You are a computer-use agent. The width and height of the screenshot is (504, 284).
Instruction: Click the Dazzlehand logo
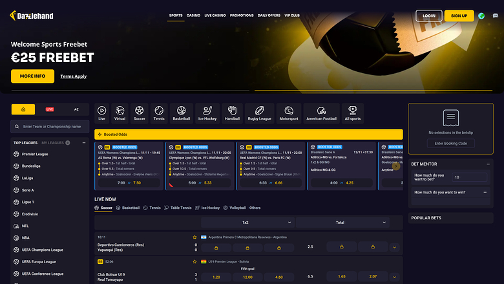click(32, 16)
